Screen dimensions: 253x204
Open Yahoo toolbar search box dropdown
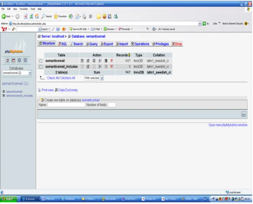point(40,29)
